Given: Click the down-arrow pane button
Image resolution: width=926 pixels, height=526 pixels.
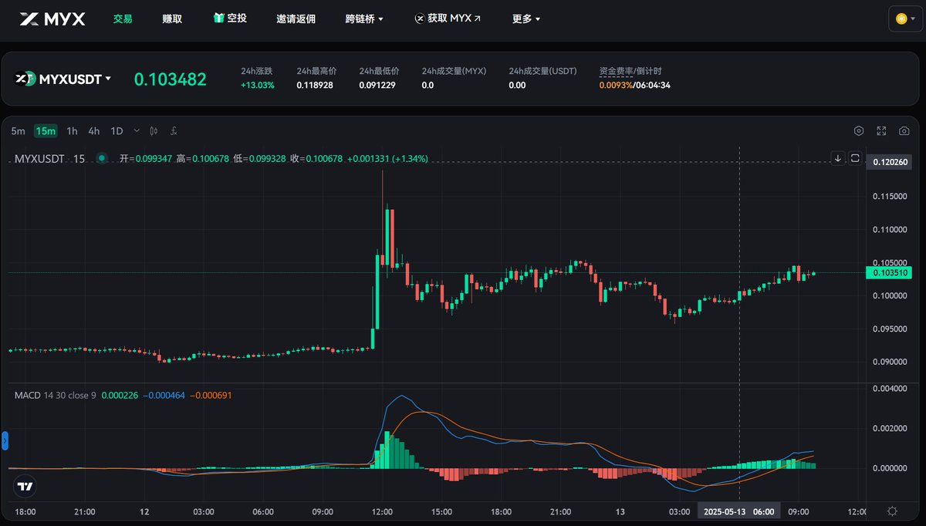Looking at the screenshot, I should click(838, 158).
